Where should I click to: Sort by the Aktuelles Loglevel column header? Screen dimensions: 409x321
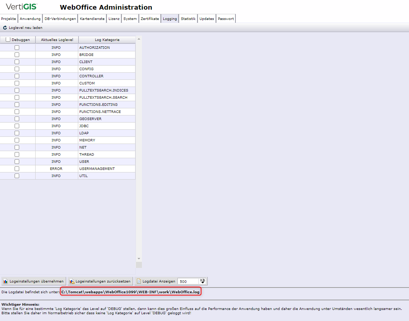[57, 40]
